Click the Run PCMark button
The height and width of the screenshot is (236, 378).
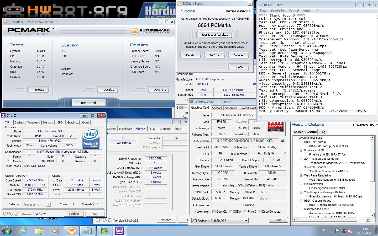coord(89,103)
